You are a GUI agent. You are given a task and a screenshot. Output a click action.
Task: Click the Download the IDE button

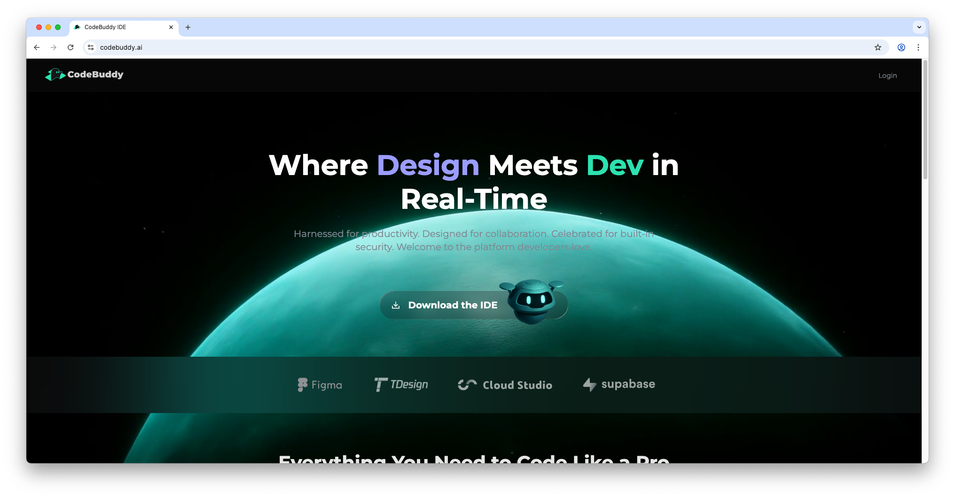point(474,305)
